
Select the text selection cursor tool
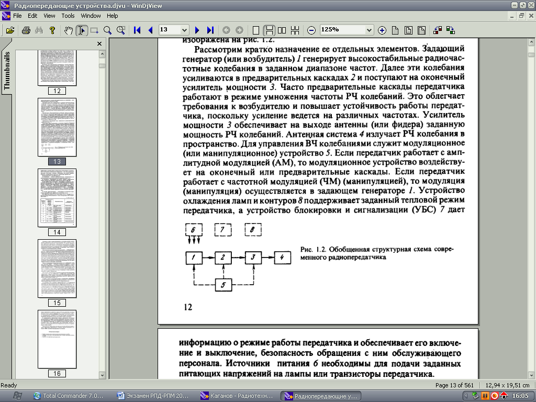click(x=81, y=30)
